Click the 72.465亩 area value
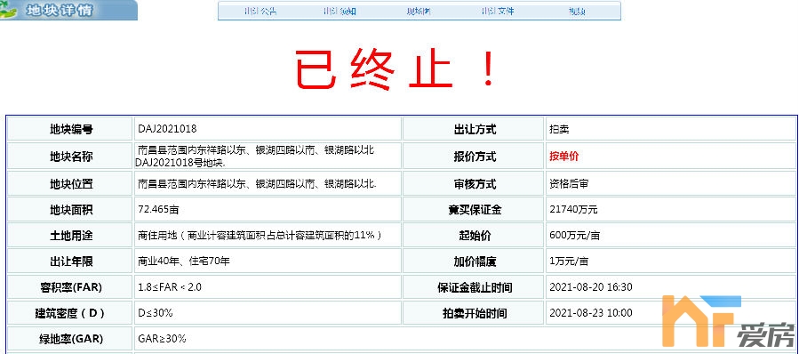Viewport: 799px width, 354px height. pos(158,210)
